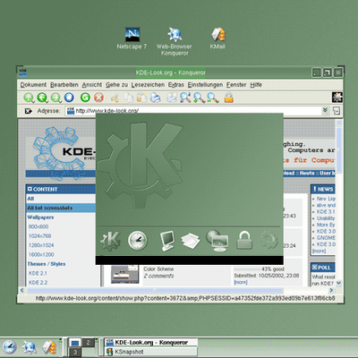358x358 pixels.
Task: Stop loading with the red Stop icon
Action: pyautogui.click(x=98, y=98)
